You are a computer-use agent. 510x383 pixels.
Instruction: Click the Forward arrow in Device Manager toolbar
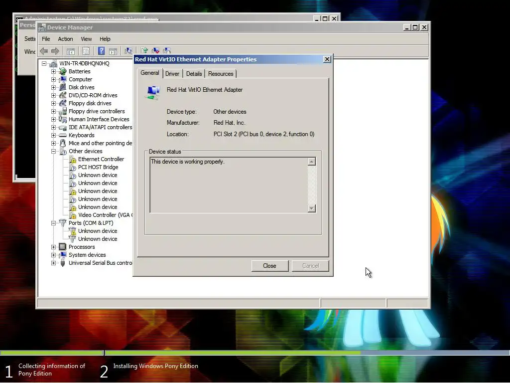click(x=55, y=51)
